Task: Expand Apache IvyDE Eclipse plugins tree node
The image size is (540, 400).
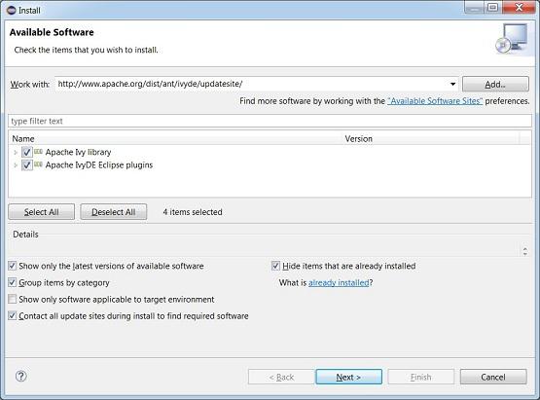Action: coord(16,165)
